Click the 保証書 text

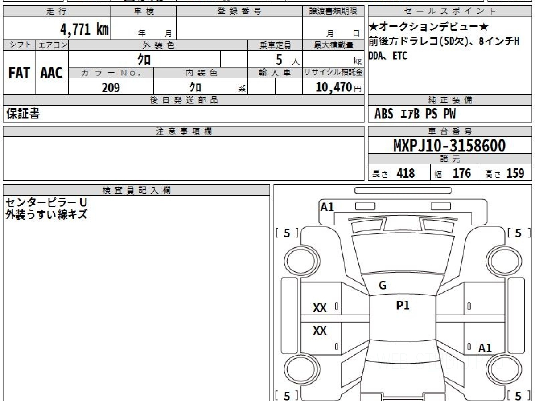23,114
